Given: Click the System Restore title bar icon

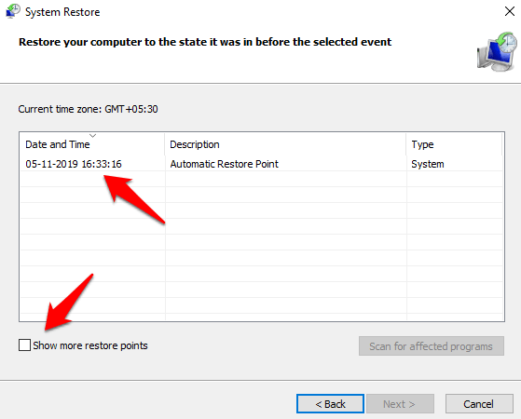Looking at the screenshot, I should pyautogui.click(x=13, y=11).
